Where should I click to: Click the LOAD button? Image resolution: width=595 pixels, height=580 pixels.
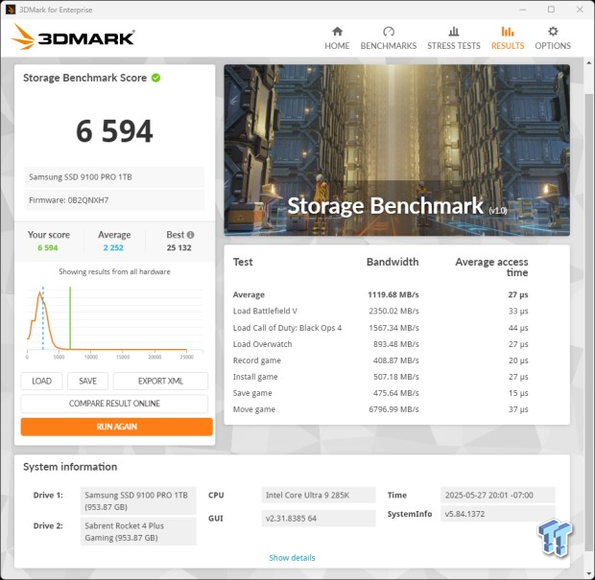point(41,381)
